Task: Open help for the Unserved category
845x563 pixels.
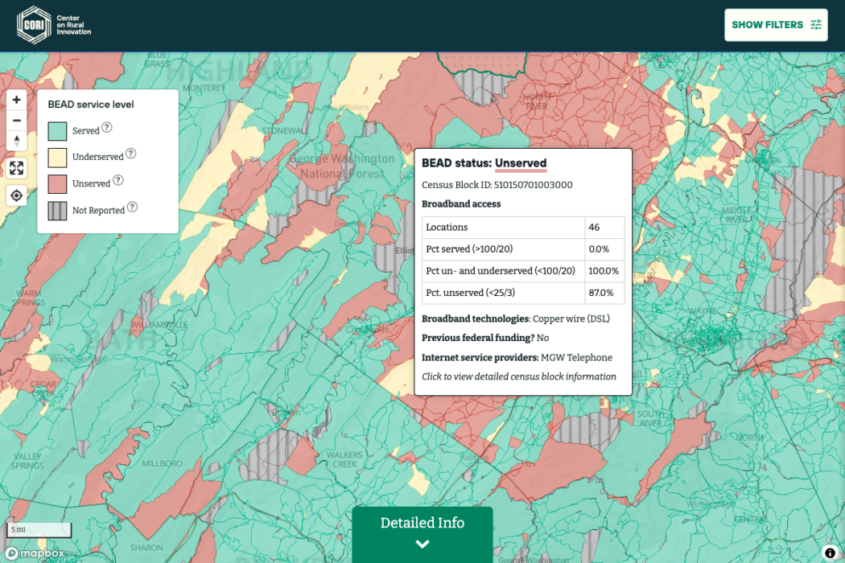Action: pos(117,181)
